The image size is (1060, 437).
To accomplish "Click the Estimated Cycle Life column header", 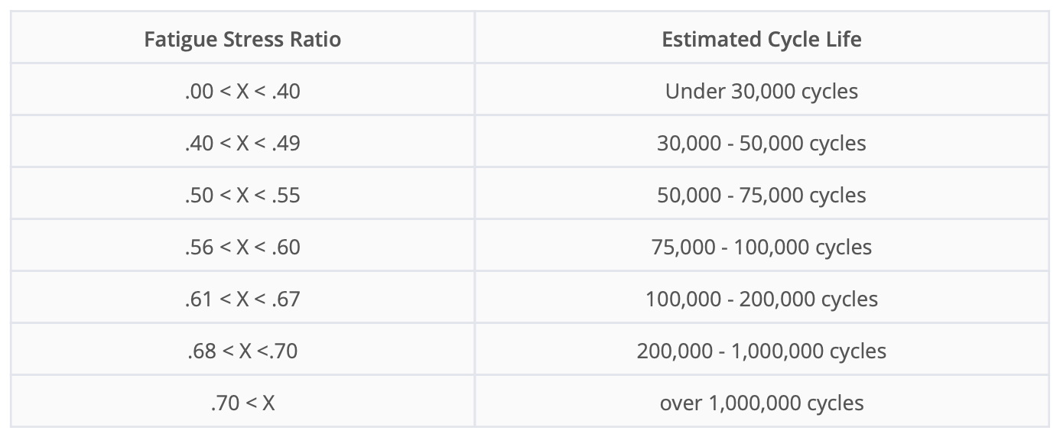I will (x=761, y=39).
